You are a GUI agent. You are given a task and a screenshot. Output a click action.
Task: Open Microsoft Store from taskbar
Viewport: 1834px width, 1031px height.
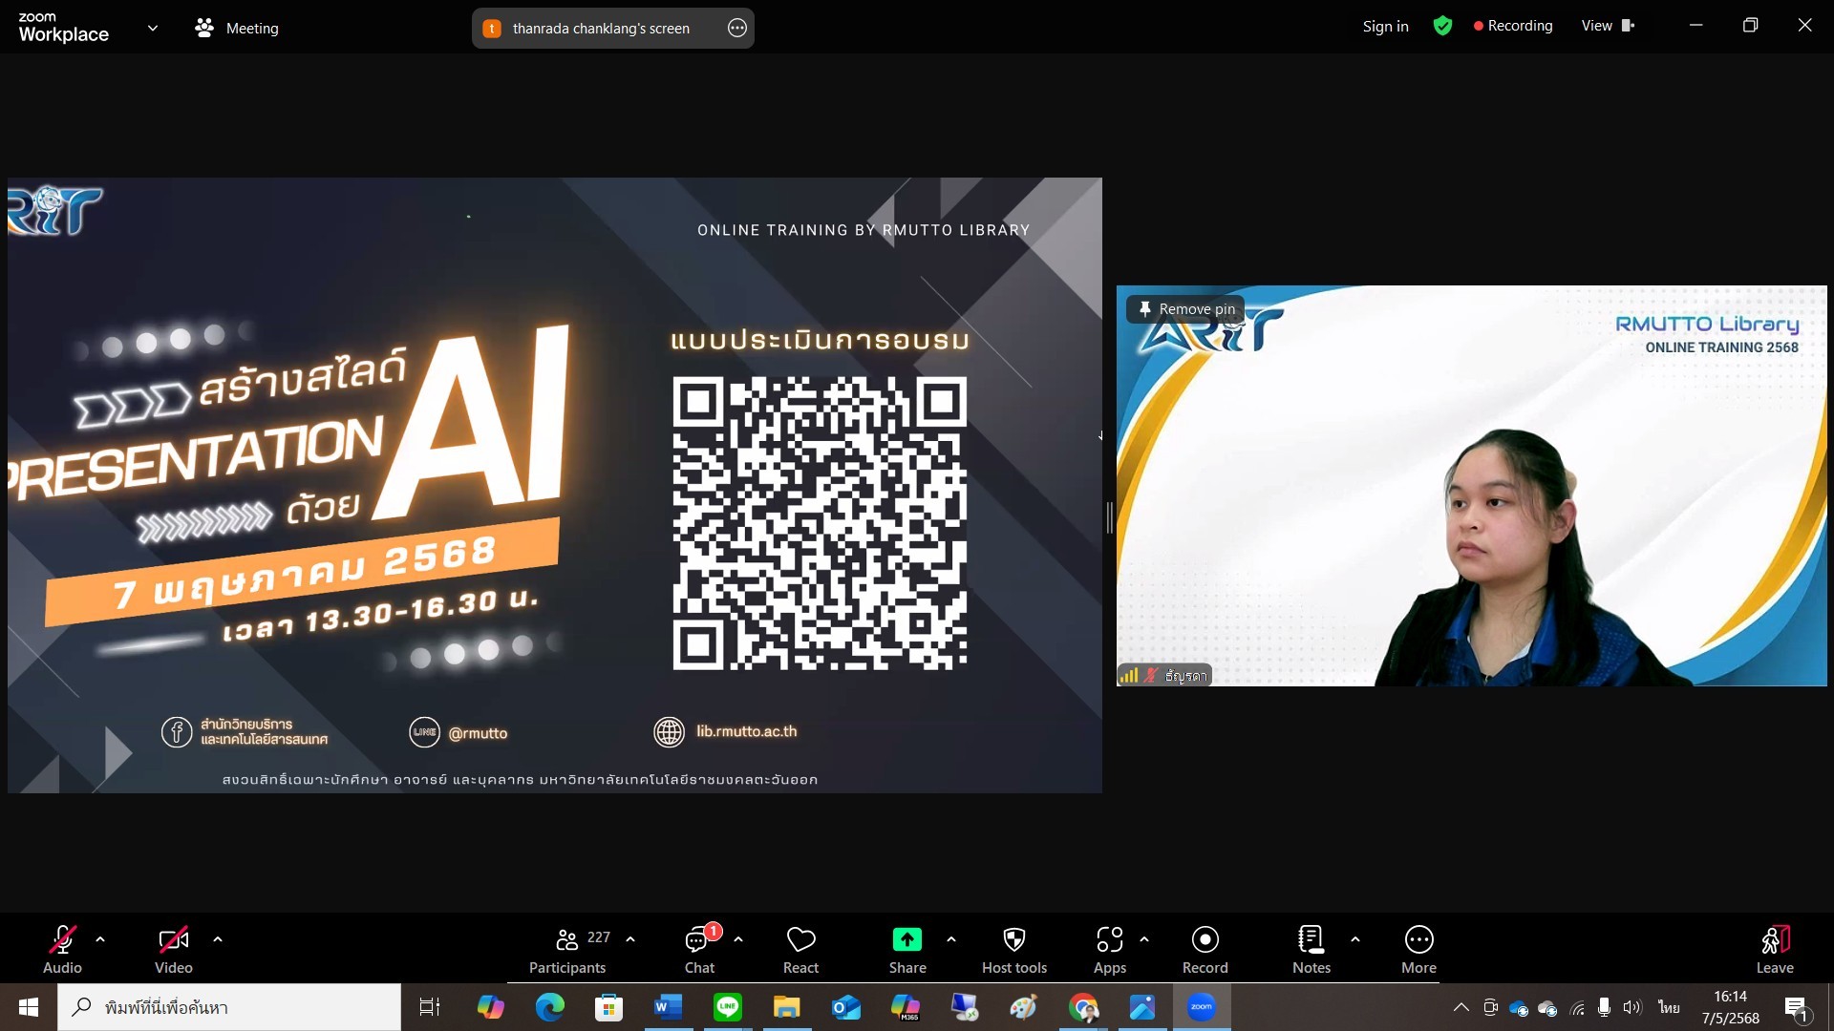(x=609, y=1007)
